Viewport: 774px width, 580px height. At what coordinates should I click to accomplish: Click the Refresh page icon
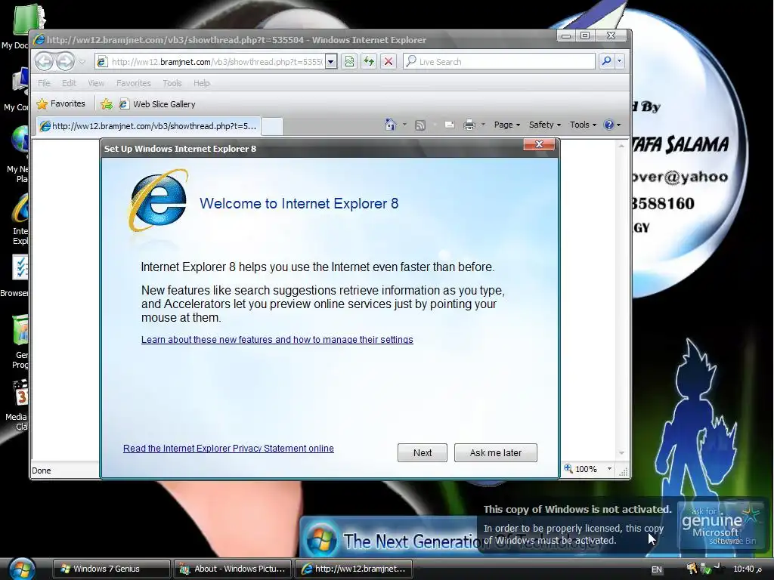click(x=369, y=62)
